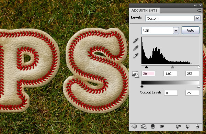206x134 pixels.
Task: Open the RGB channel dropdown
Action: point(160,31)
